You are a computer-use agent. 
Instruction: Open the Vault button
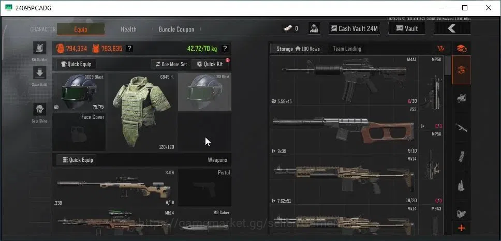[x=407, y=28]
